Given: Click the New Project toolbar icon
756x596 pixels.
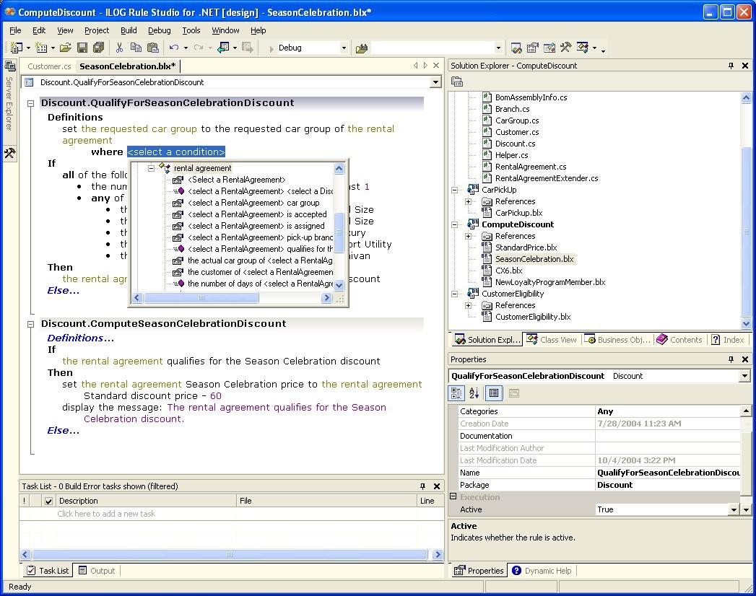Looking at the screenshot, I should 17,48.
